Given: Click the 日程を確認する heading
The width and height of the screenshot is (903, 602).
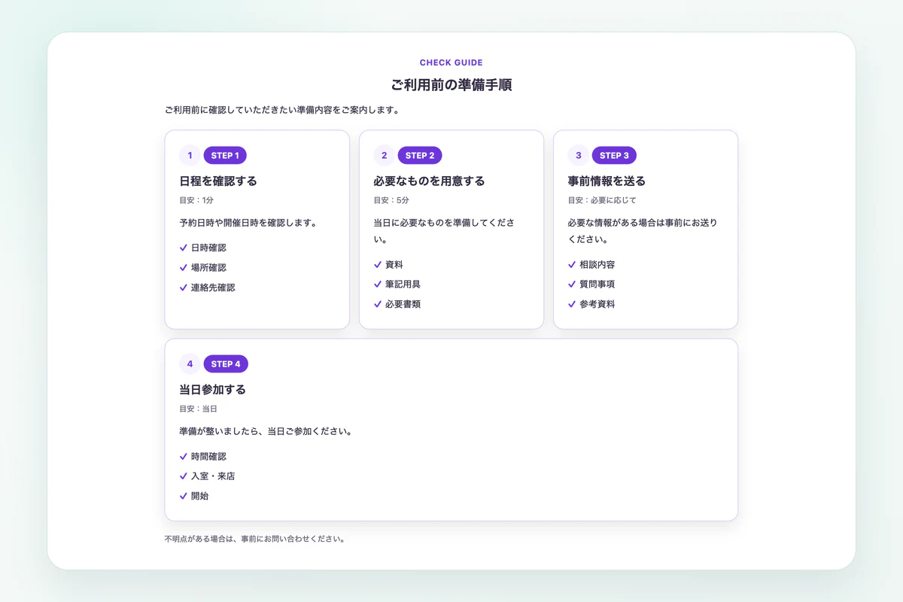Looking at the screenshot, I should pyautogui.click(x=218, y=181).
